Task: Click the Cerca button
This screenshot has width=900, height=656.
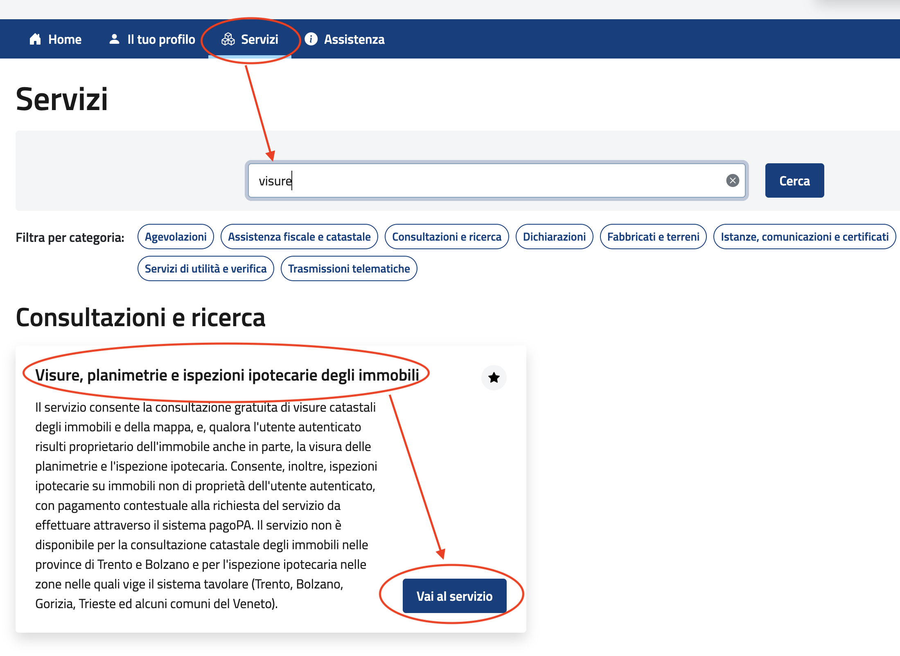Action: click(794, 180)
